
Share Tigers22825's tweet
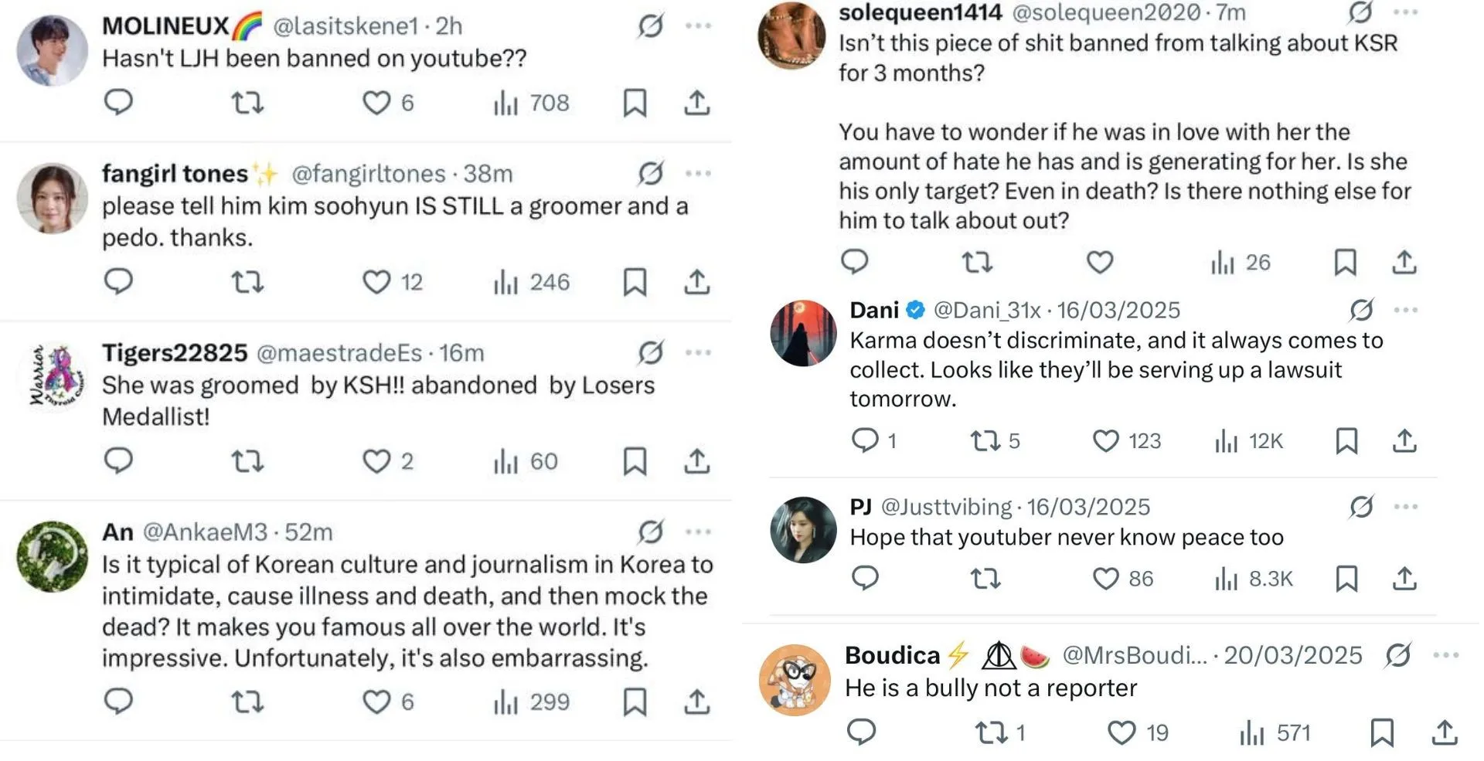(696, 461)
